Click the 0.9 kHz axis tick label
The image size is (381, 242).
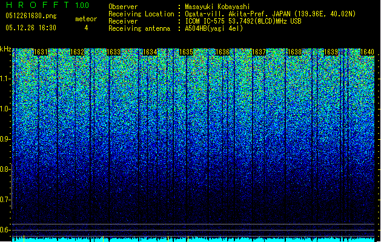pos(5,139)
